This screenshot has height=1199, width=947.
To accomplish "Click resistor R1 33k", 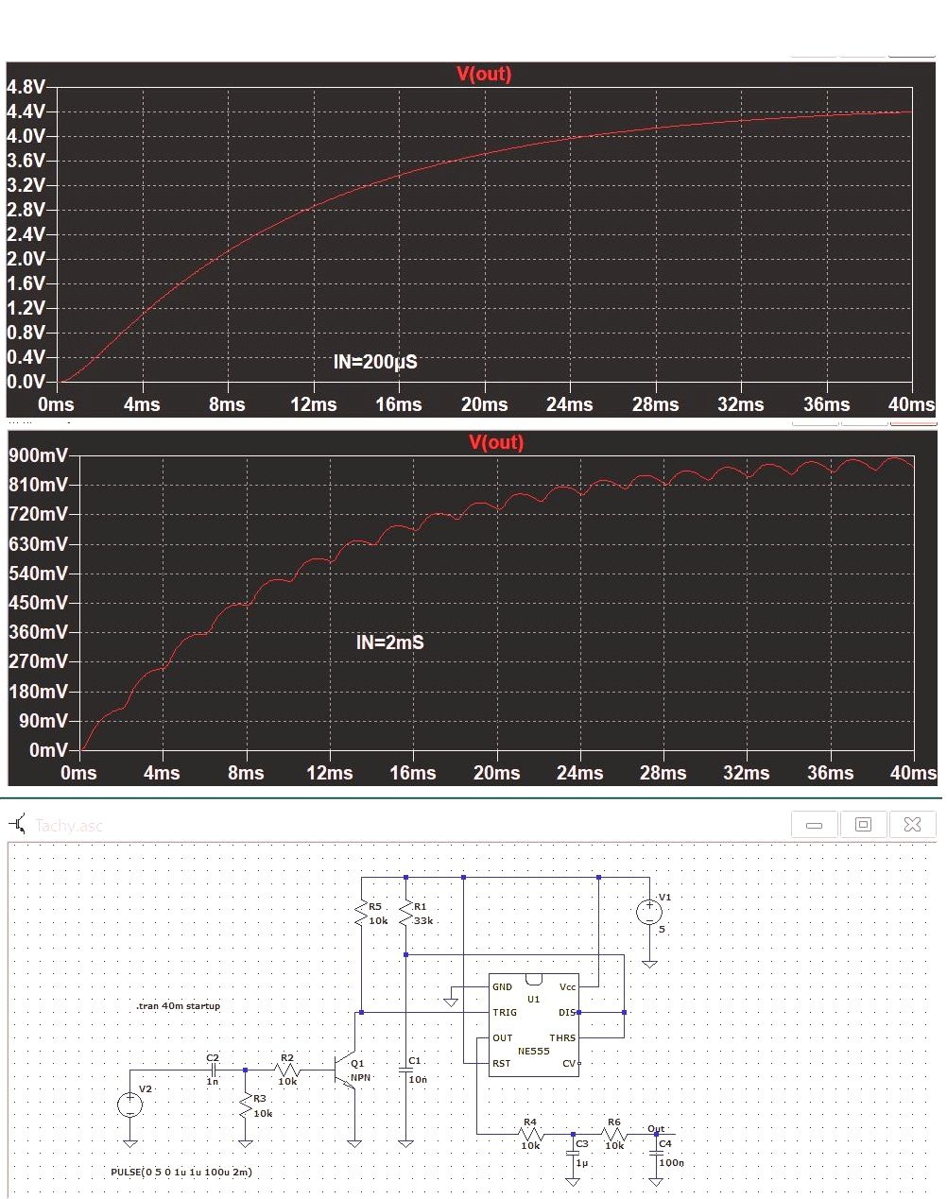I will click(405, 914).
